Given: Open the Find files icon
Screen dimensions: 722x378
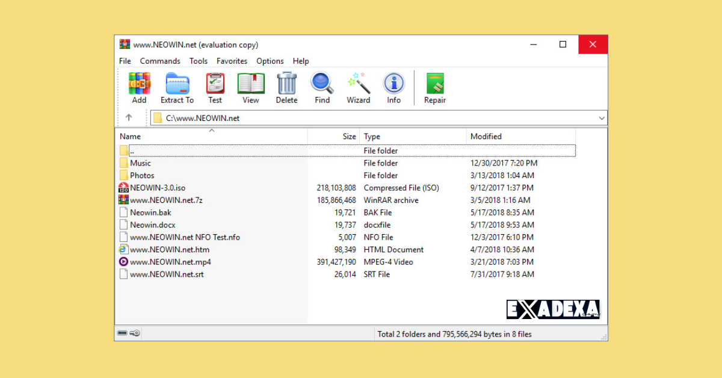Looking at the screenshot, I should coord(322,84).
